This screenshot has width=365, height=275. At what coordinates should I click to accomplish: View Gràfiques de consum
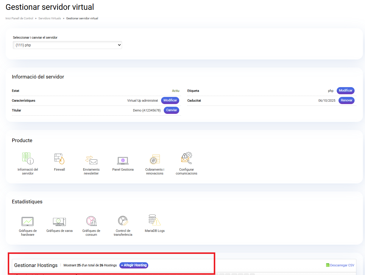91,221
